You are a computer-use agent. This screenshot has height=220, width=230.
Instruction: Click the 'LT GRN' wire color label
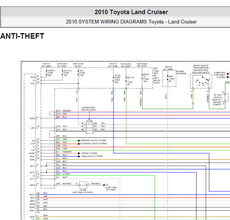(66, 174)
